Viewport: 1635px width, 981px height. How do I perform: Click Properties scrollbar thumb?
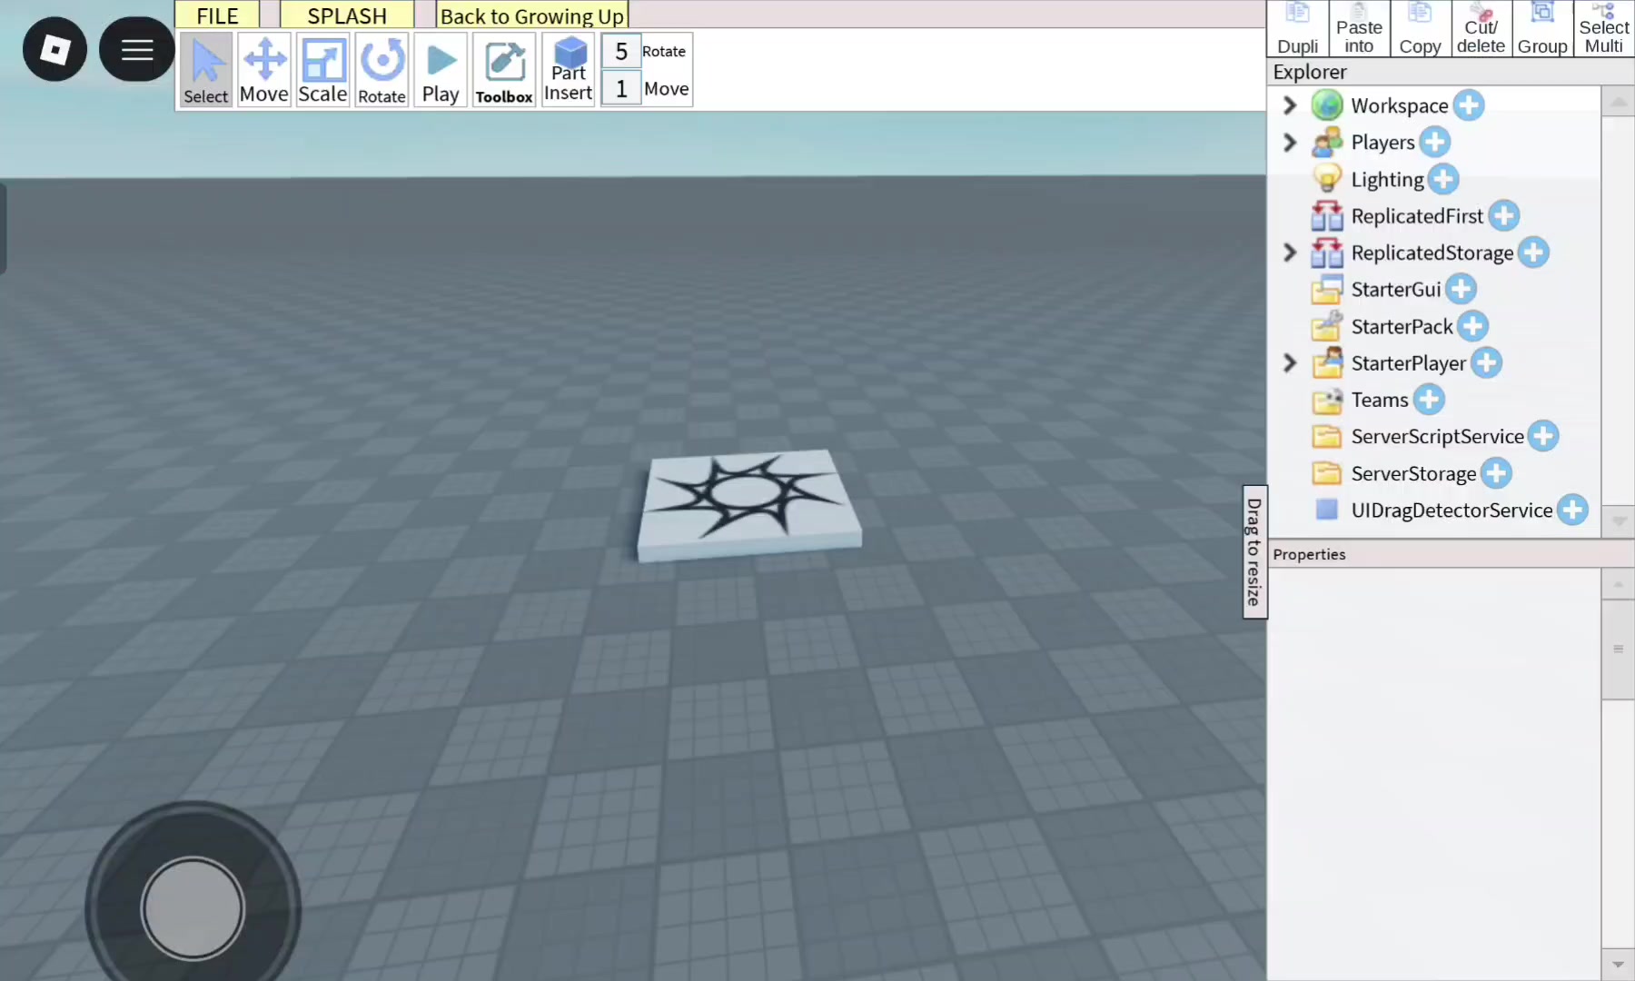1618,649
